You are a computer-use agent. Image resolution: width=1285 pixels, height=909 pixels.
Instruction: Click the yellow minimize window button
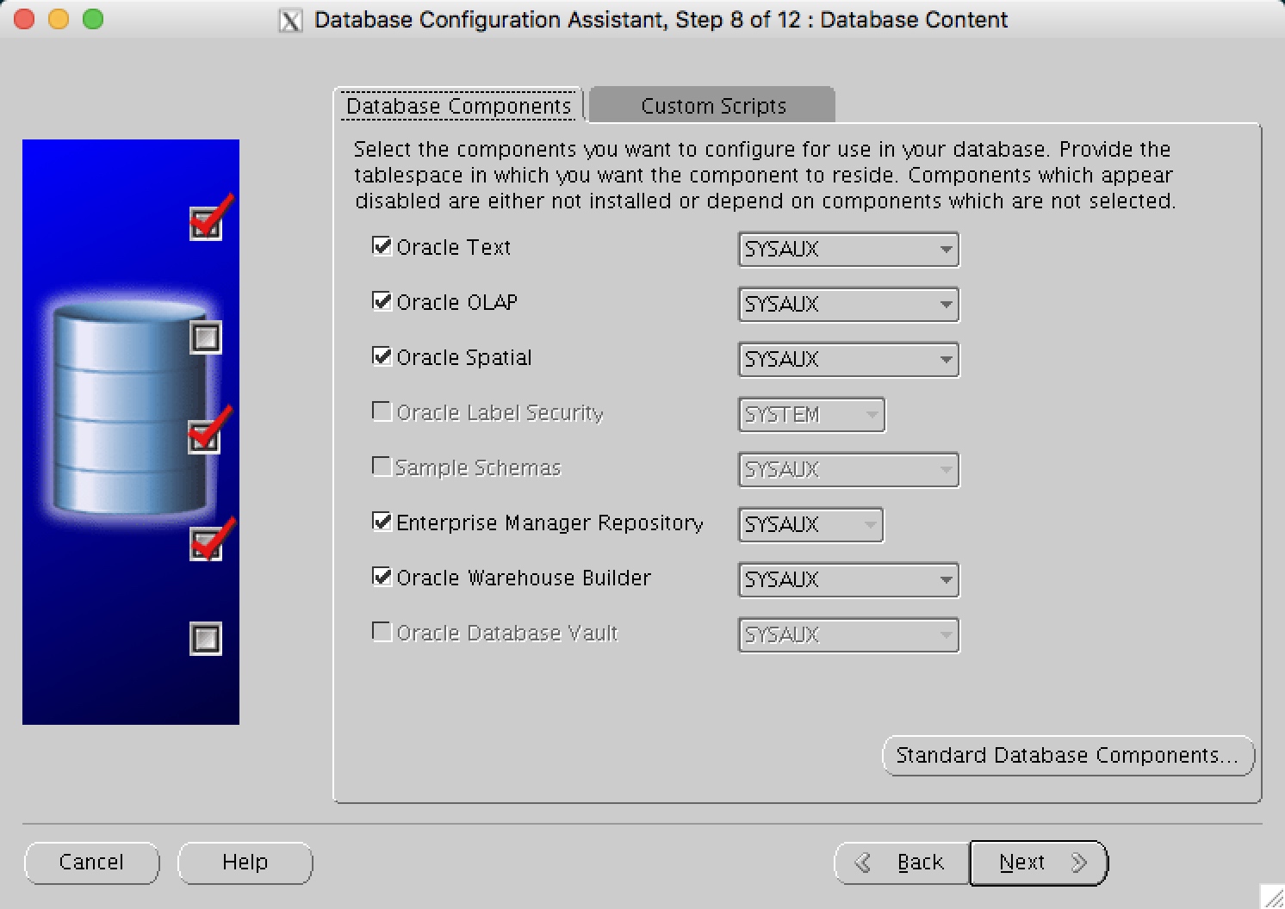pos(59,19)
